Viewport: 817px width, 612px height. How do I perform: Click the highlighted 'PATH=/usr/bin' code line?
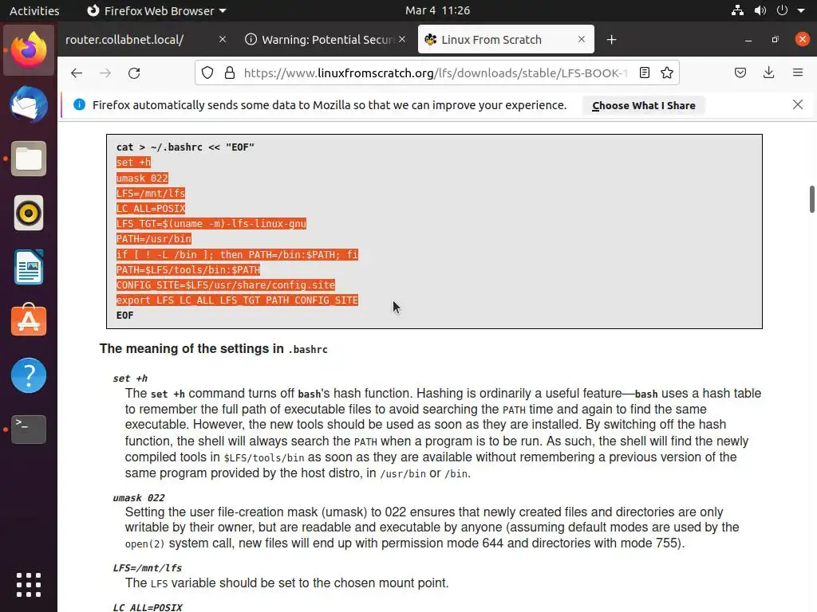(x=154, y=239)
